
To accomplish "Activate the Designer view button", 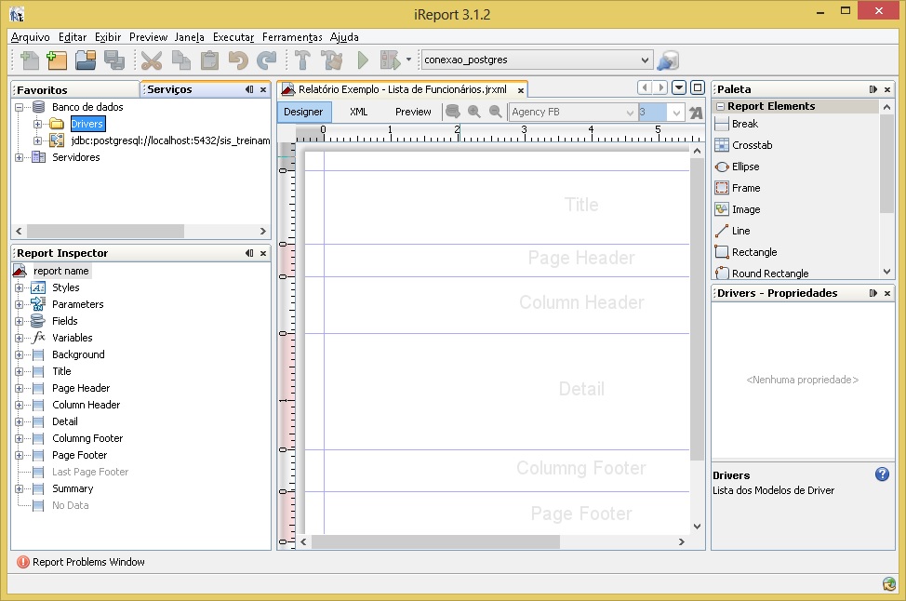I will coord(303,112).
